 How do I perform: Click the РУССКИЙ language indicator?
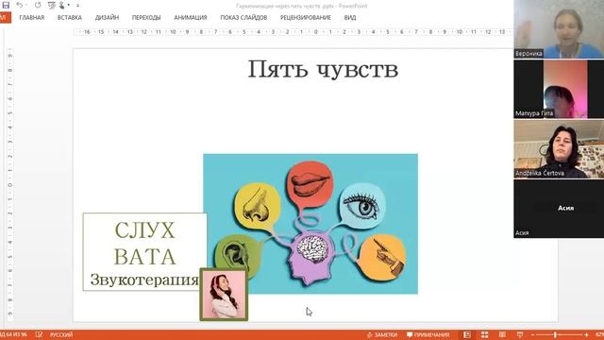point(60,335)
